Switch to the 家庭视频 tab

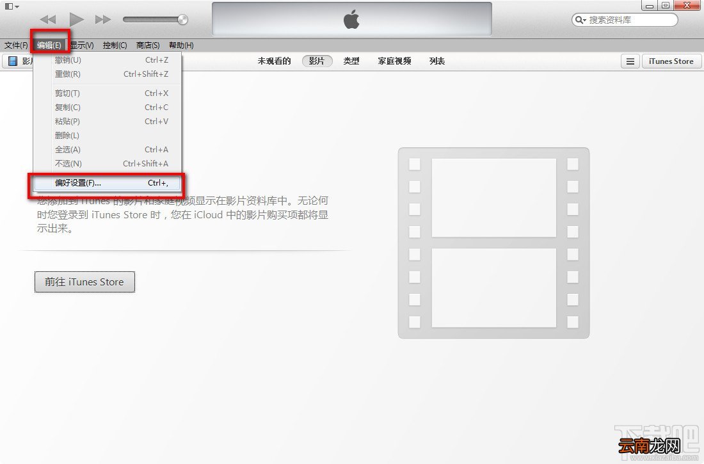click(x=394, y=61)
